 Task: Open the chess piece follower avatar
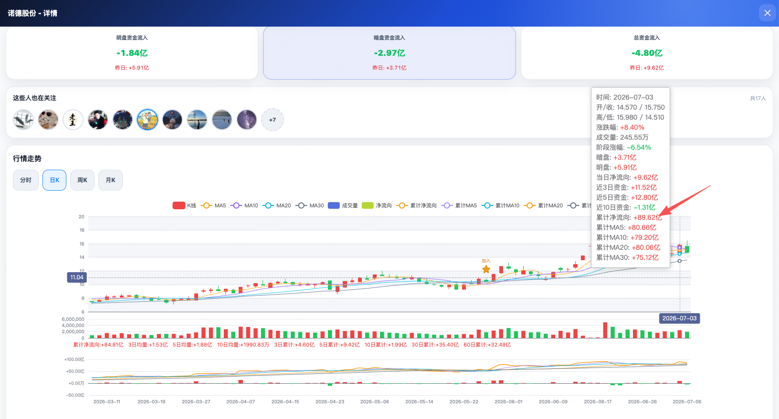tap(73, 120)
